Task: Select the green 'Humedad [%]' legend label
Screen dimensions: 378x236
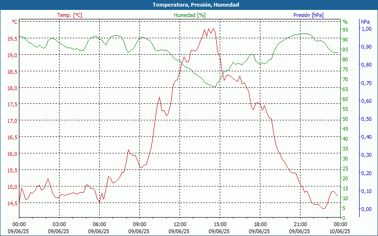Action: coord(189,15)
